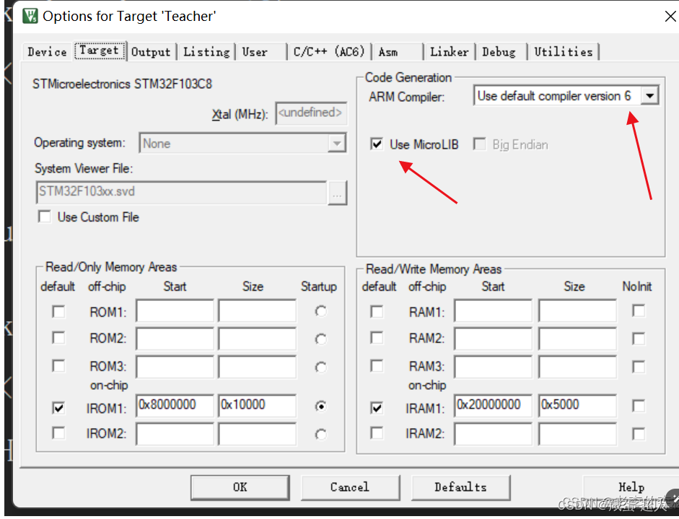Click the ROM1 Size field
Screen dimensions: 679x519
click(x=257, y=310)
